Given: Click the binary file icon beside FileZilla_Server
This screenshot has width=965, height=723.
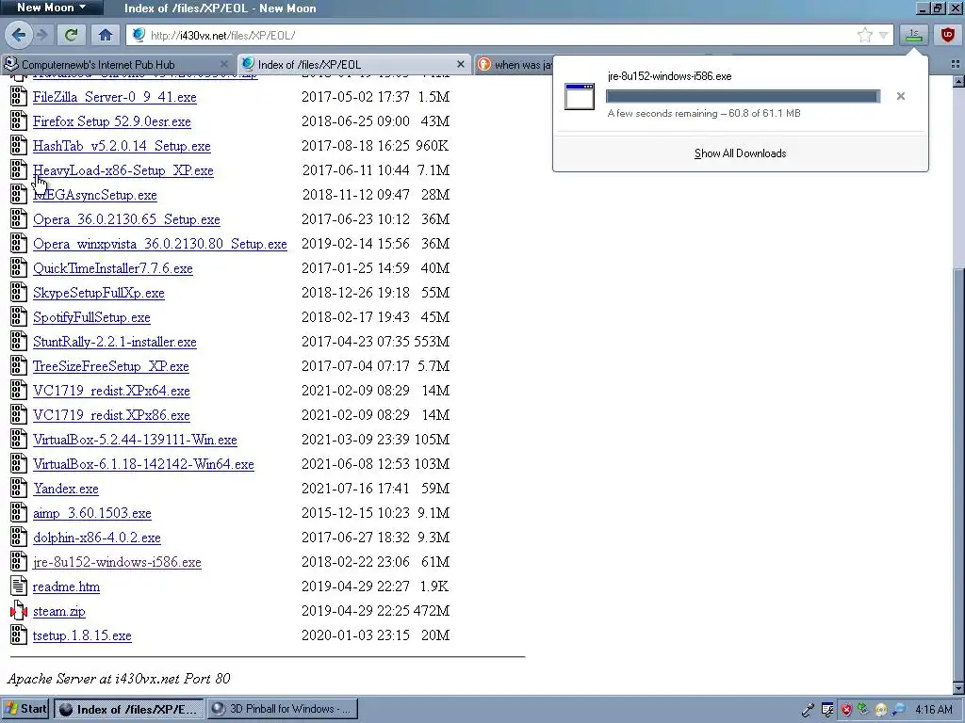Looking at the screenshot, I should (x=19, y=97).
